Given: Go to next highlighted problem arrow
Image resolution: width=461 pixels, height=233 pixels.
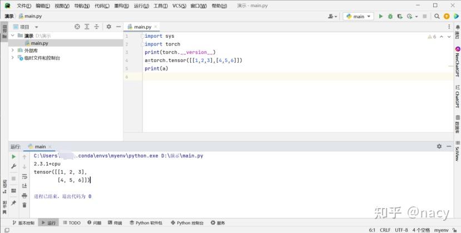Looking at the screenshot, I should (x=449, y=37).
